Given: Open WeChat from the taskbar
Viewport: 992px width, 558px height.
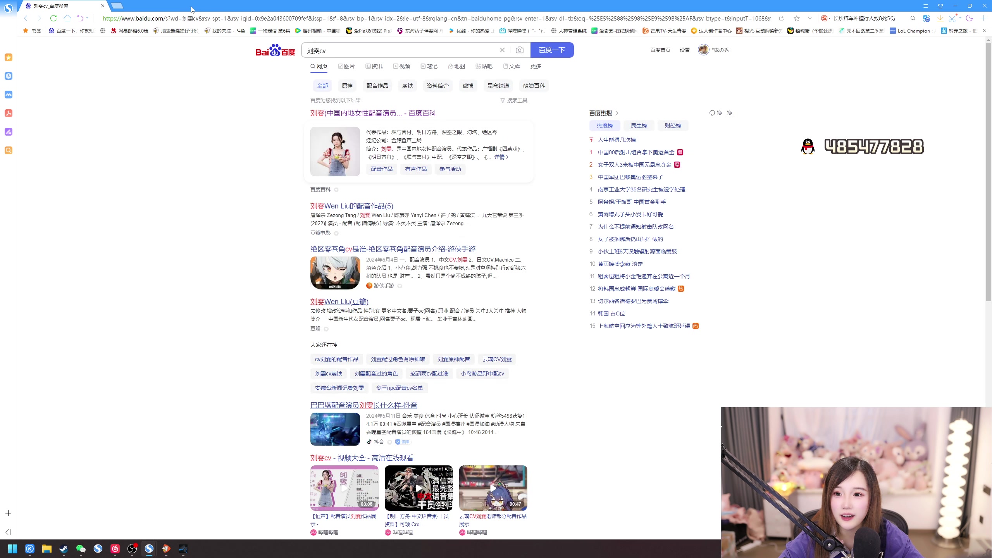Looking at the screenshot, I should [x=81, y=549].
